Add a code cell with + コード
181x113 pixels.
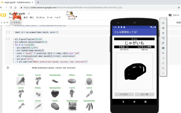pos(5,23)
